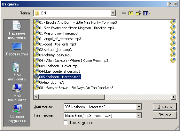Open Мой компьютер shortcut
Viewport: 180px width, 131px height.
coord(17,93)
